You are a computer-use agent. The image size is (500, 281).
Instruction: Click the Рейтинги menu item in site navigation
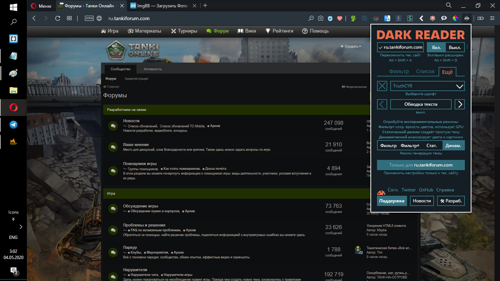coord(279,31)
